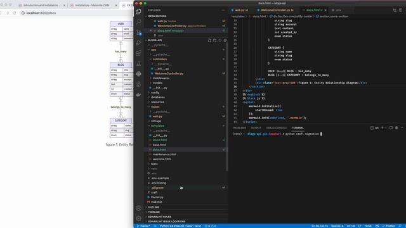Screen dimensions: 406x228
Task: Add a new terminal with plus icon
Action: click(382, 128)
